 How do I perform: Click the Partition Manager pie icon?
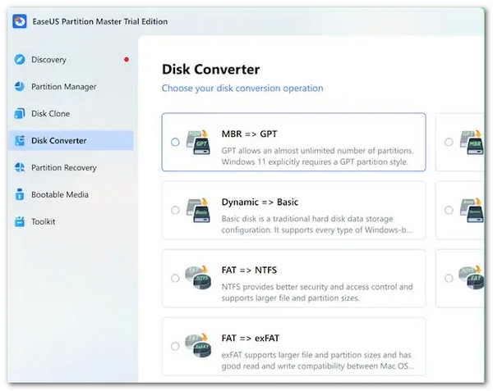pos(19,87)
